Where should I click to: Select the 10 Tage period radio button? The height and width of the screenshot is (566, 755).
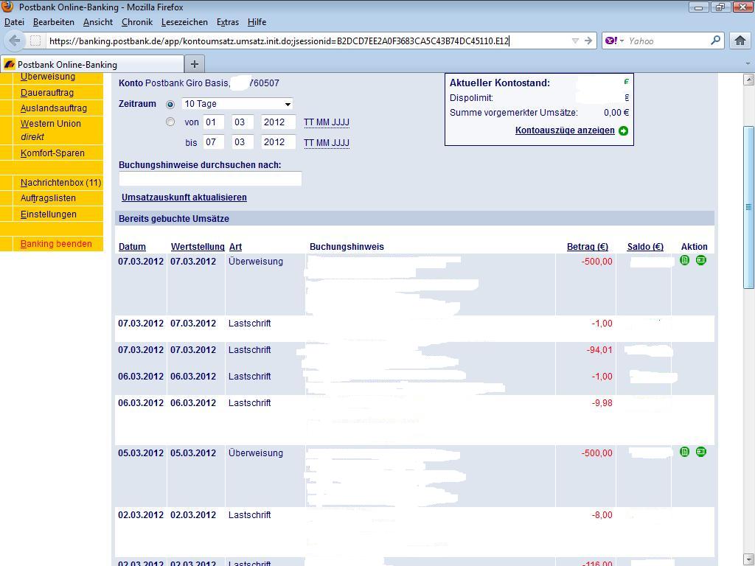170,105
